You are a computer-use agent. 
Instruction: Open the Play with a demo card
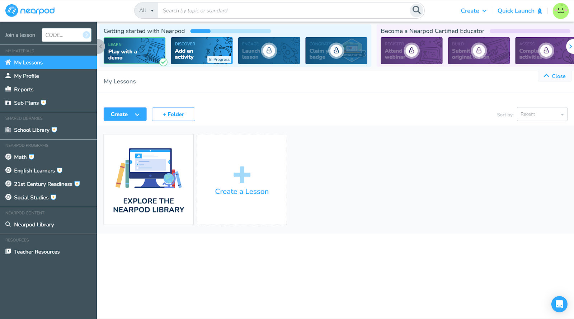pyautogui.click(x=135, y=51)
